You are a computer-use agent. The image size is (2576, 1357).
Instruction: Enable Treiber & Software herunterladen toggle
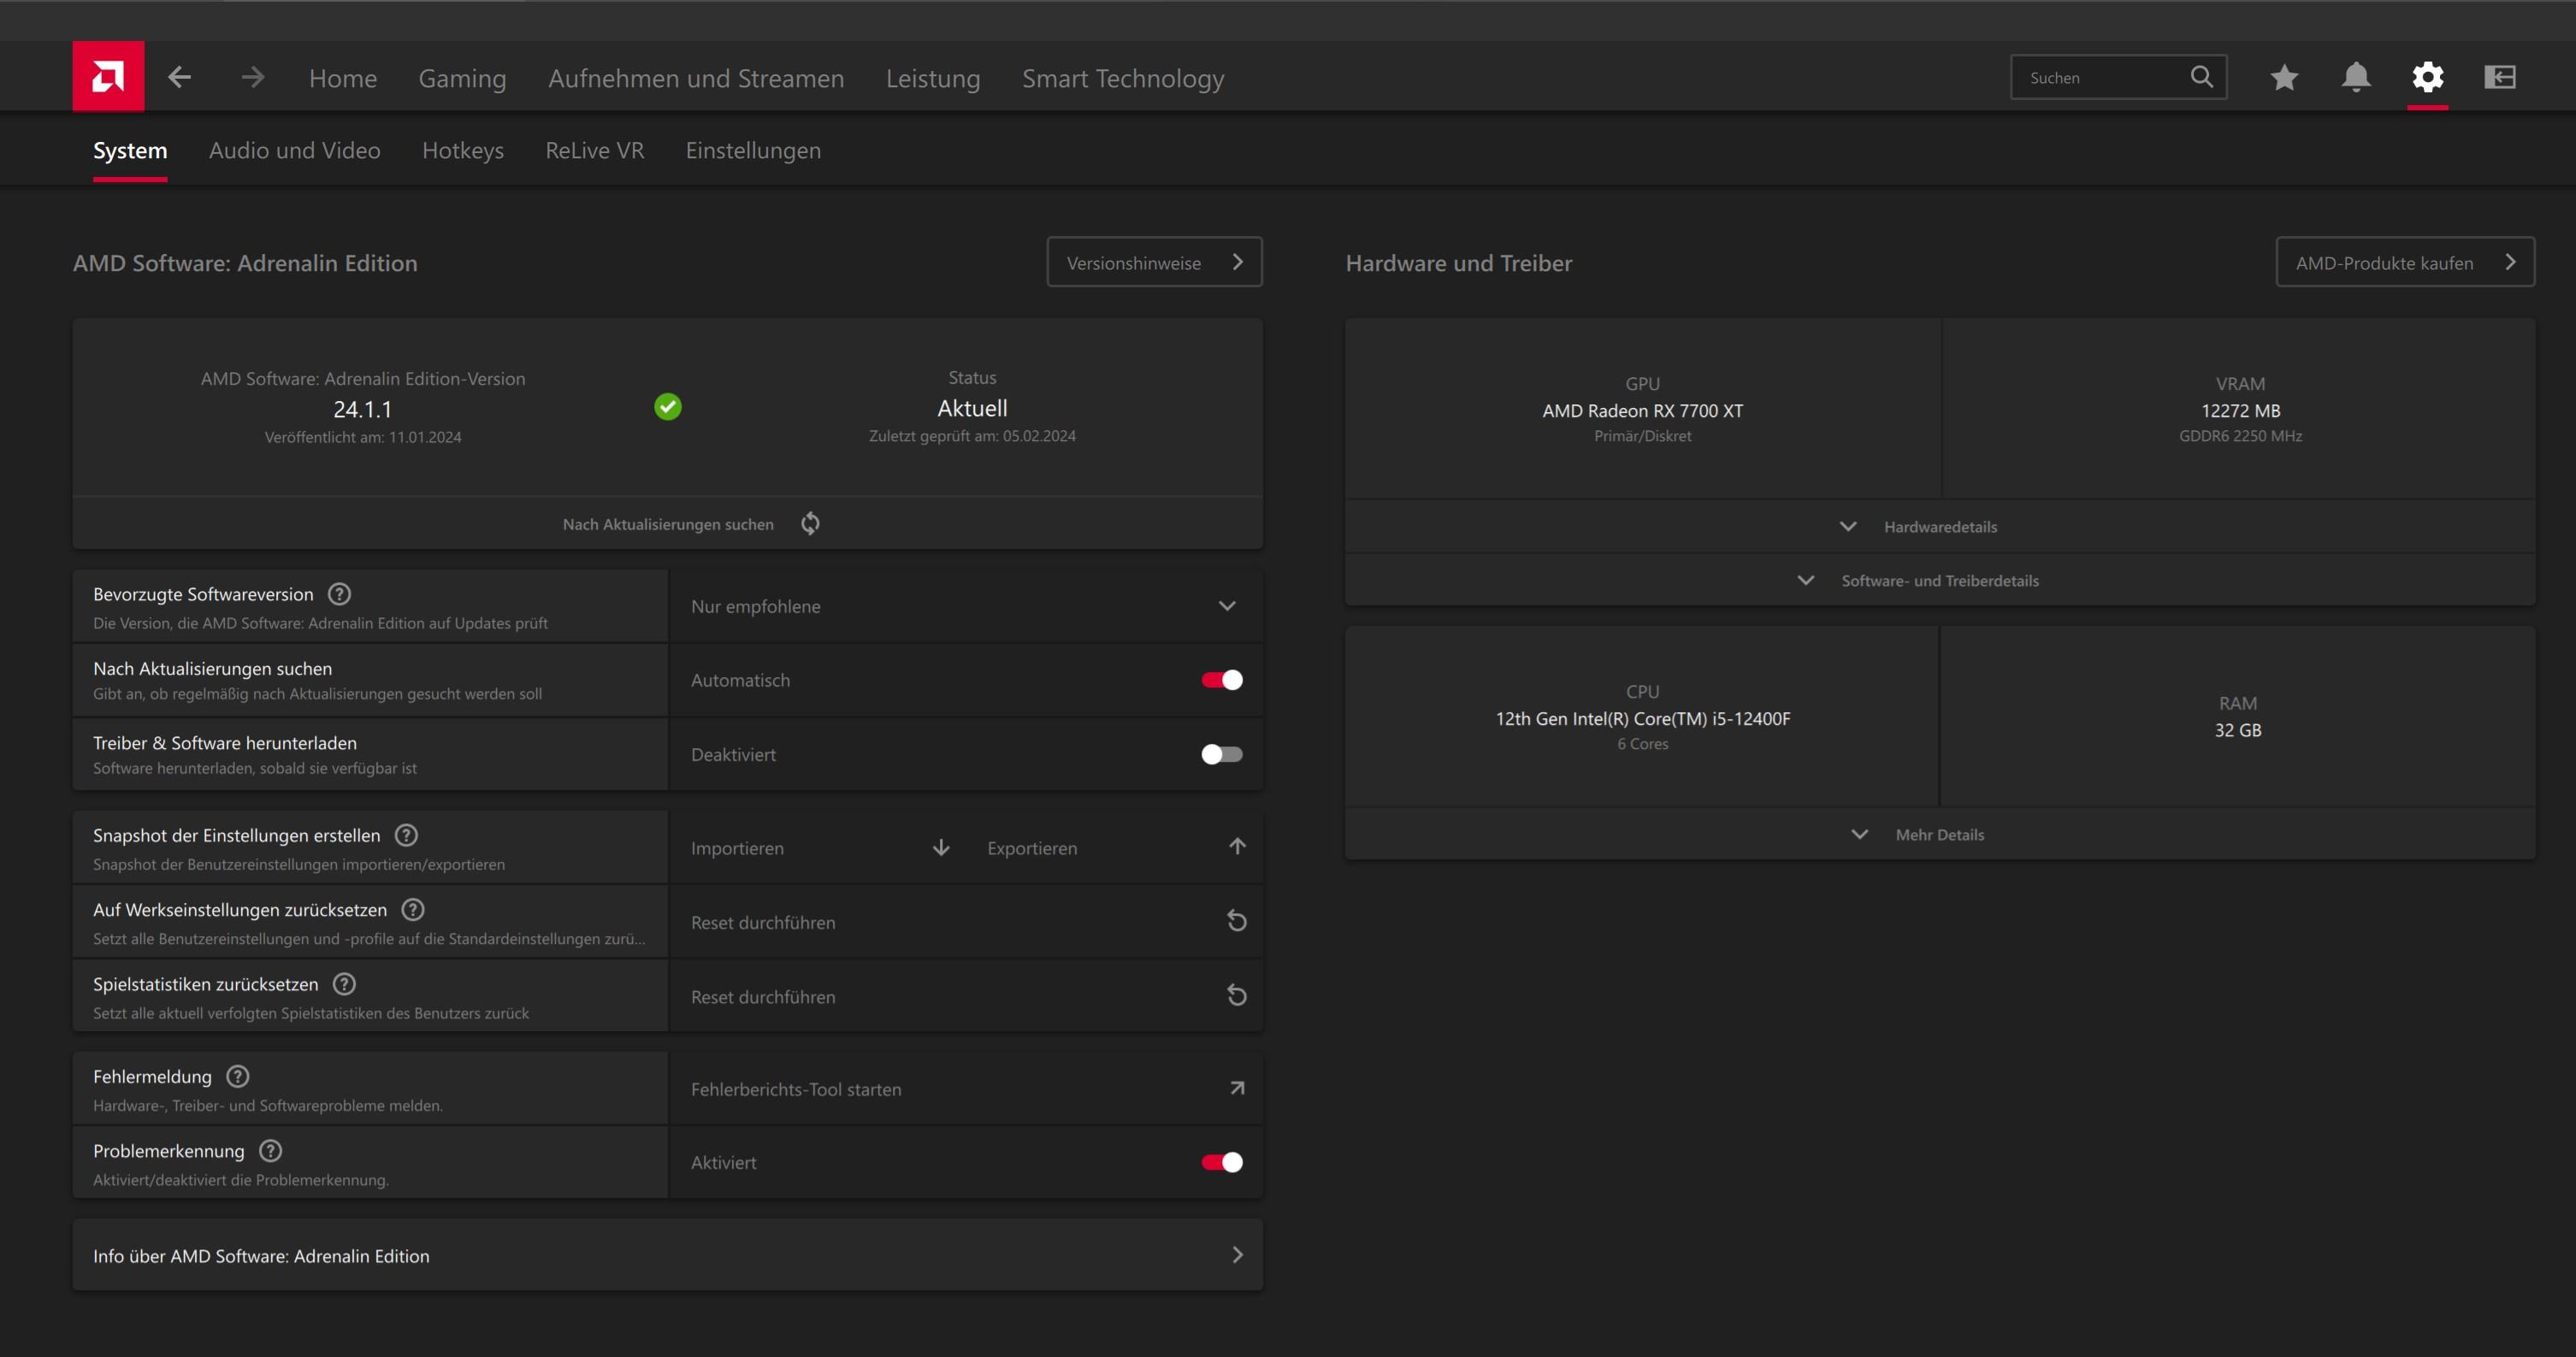pos(1222,754)
